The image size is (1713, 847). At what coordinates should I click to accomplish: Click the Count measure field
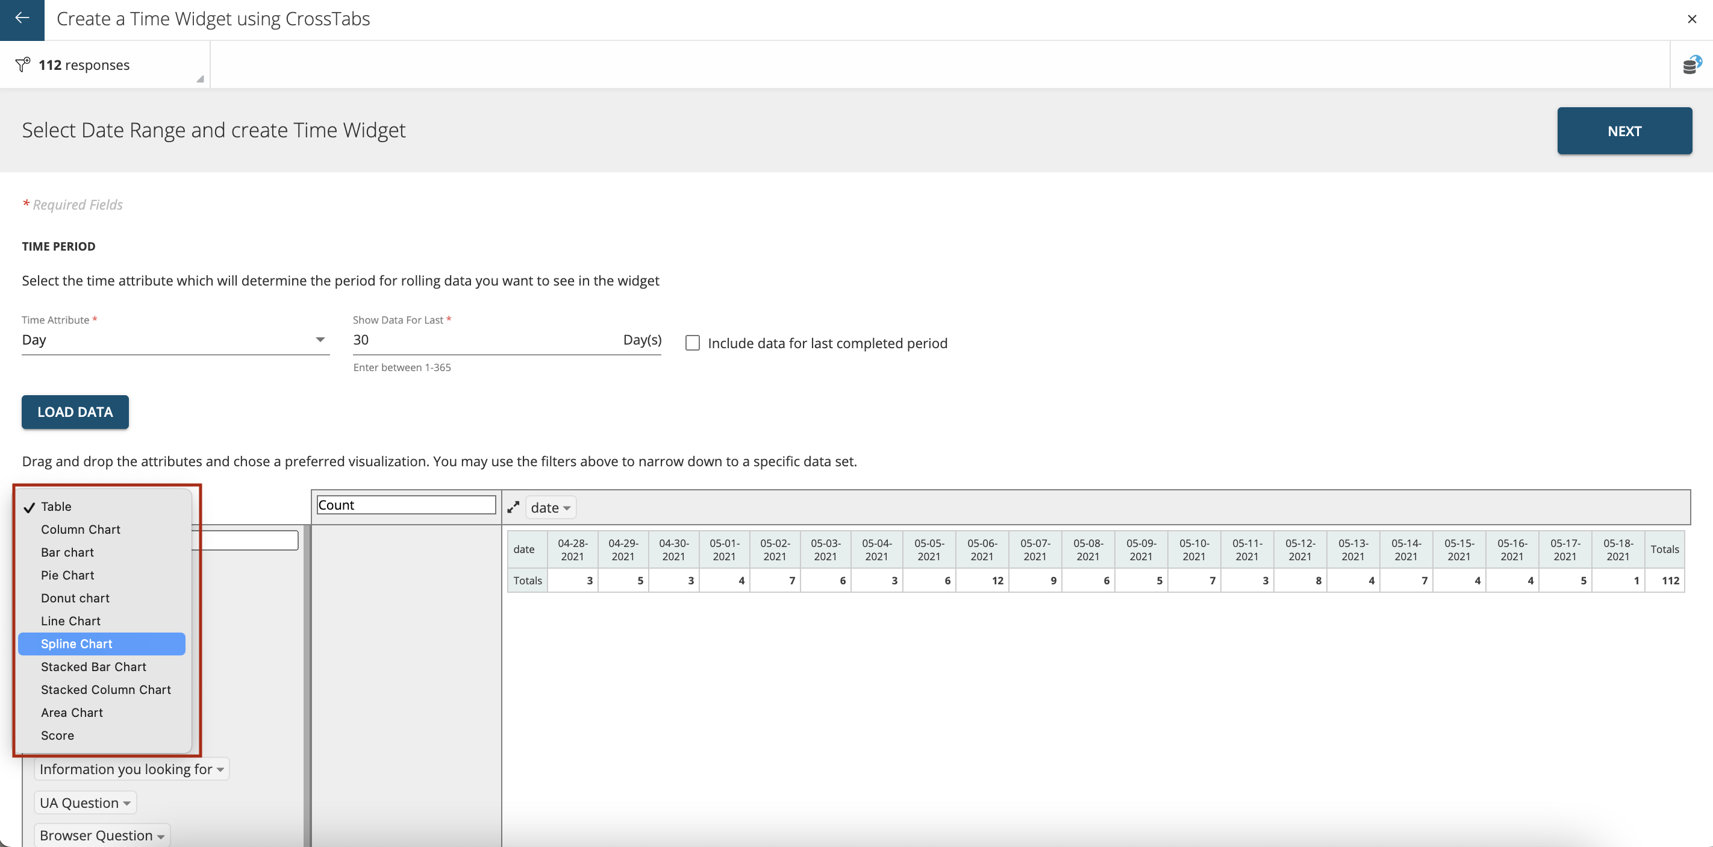[405, 505]
